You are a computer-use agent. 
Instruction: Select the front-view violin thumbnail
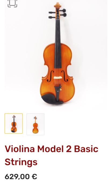pyautogui.click(x=14, y=123)
